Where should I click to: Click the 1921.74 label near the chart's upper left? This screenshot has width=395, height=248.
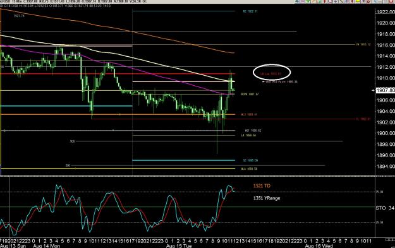(x=19, y=16)
